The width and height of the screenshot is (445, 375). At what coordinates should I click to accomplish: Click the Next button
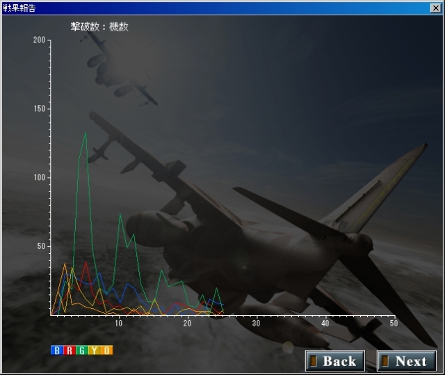click(x=407, y=361)
